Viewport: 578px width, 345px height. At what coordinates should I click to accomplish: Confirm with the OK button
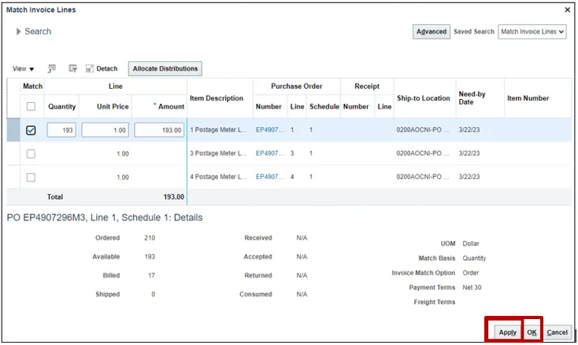pos(532,332)
